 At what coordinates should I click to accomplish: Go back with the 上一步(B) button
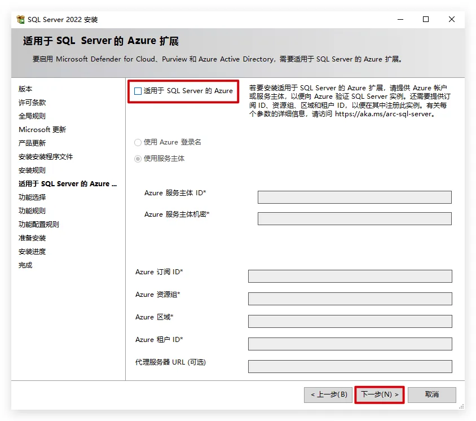click(x=329, y=394)
